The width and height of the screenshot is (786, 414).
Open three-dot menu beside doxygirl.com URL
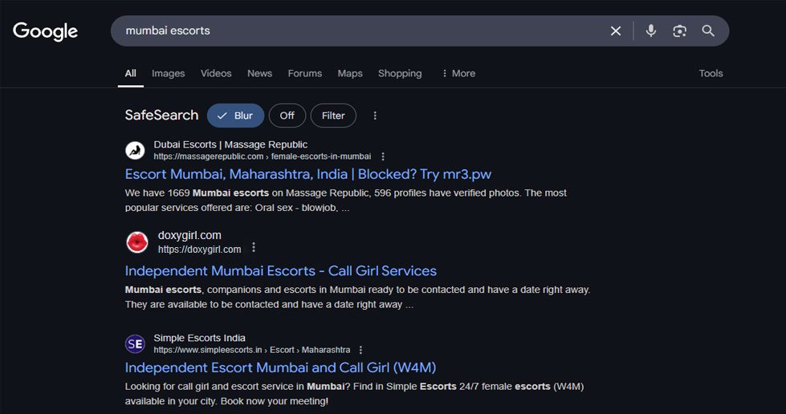pyautogui.click(x=254, y=247)
